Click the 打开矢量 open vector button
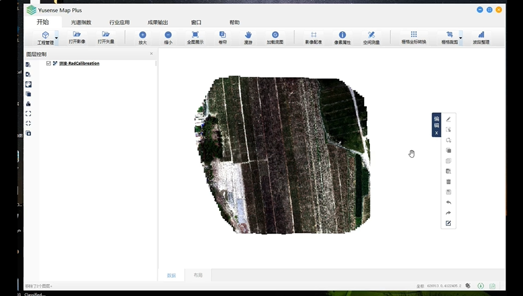This screenshot has width=523, height=296. 106,37
